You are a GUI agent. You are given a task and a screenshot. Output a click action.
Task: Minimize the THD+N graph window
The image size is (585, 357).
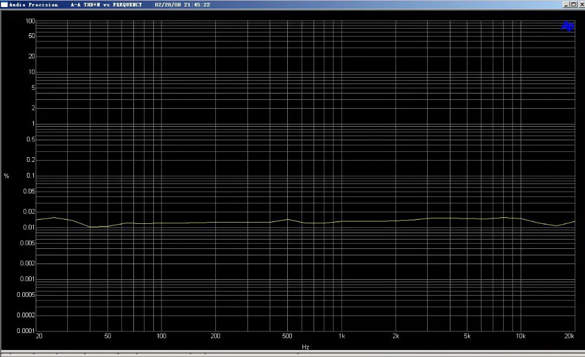pyautogui.click(x=566, y=5)
